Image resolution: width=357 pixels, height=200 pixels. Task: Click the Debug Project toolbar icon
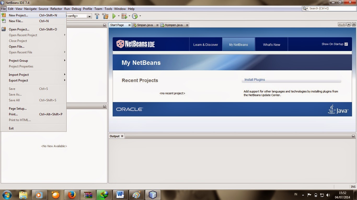[x=124, y=16]
